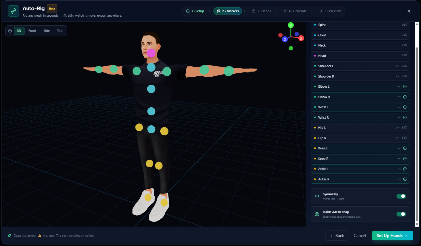Jump to step 3 Hands
This screenshot has height=246, width=421.
click(x=262, y=11)
